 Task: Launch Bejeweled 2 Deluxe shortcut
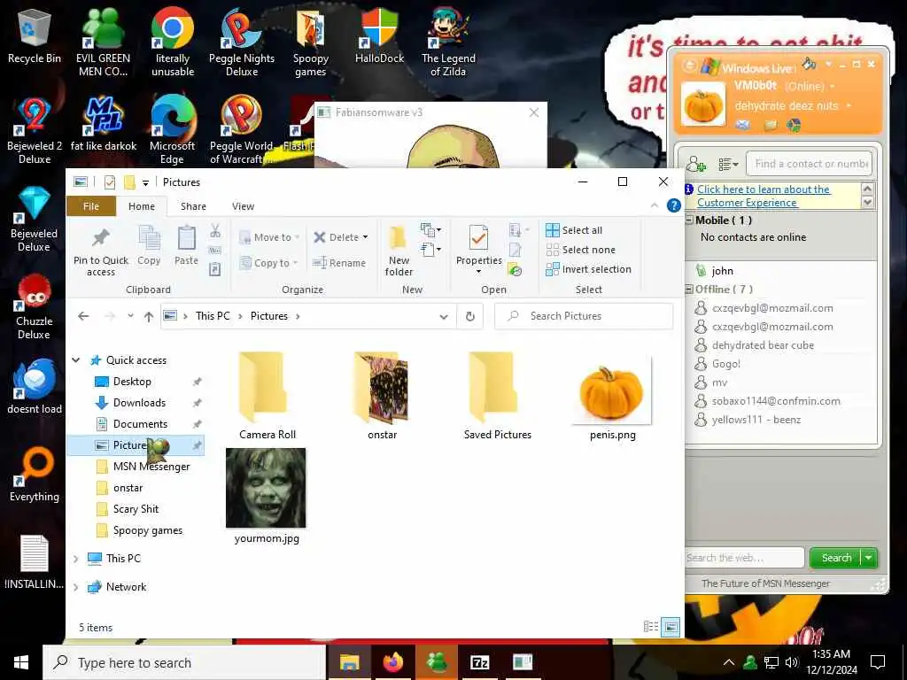coord(35,131)
